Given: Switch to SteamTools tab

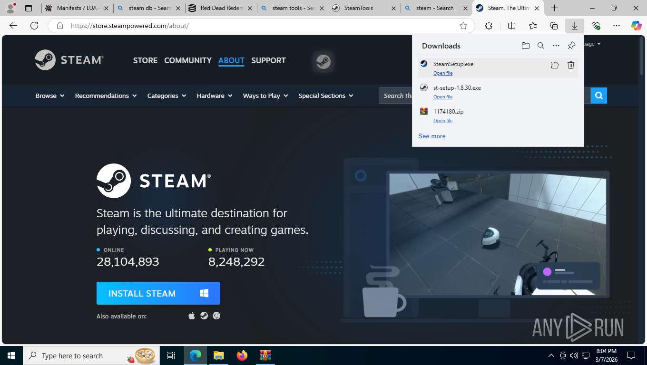Looking at the screenshot, I should coord(364,8).
